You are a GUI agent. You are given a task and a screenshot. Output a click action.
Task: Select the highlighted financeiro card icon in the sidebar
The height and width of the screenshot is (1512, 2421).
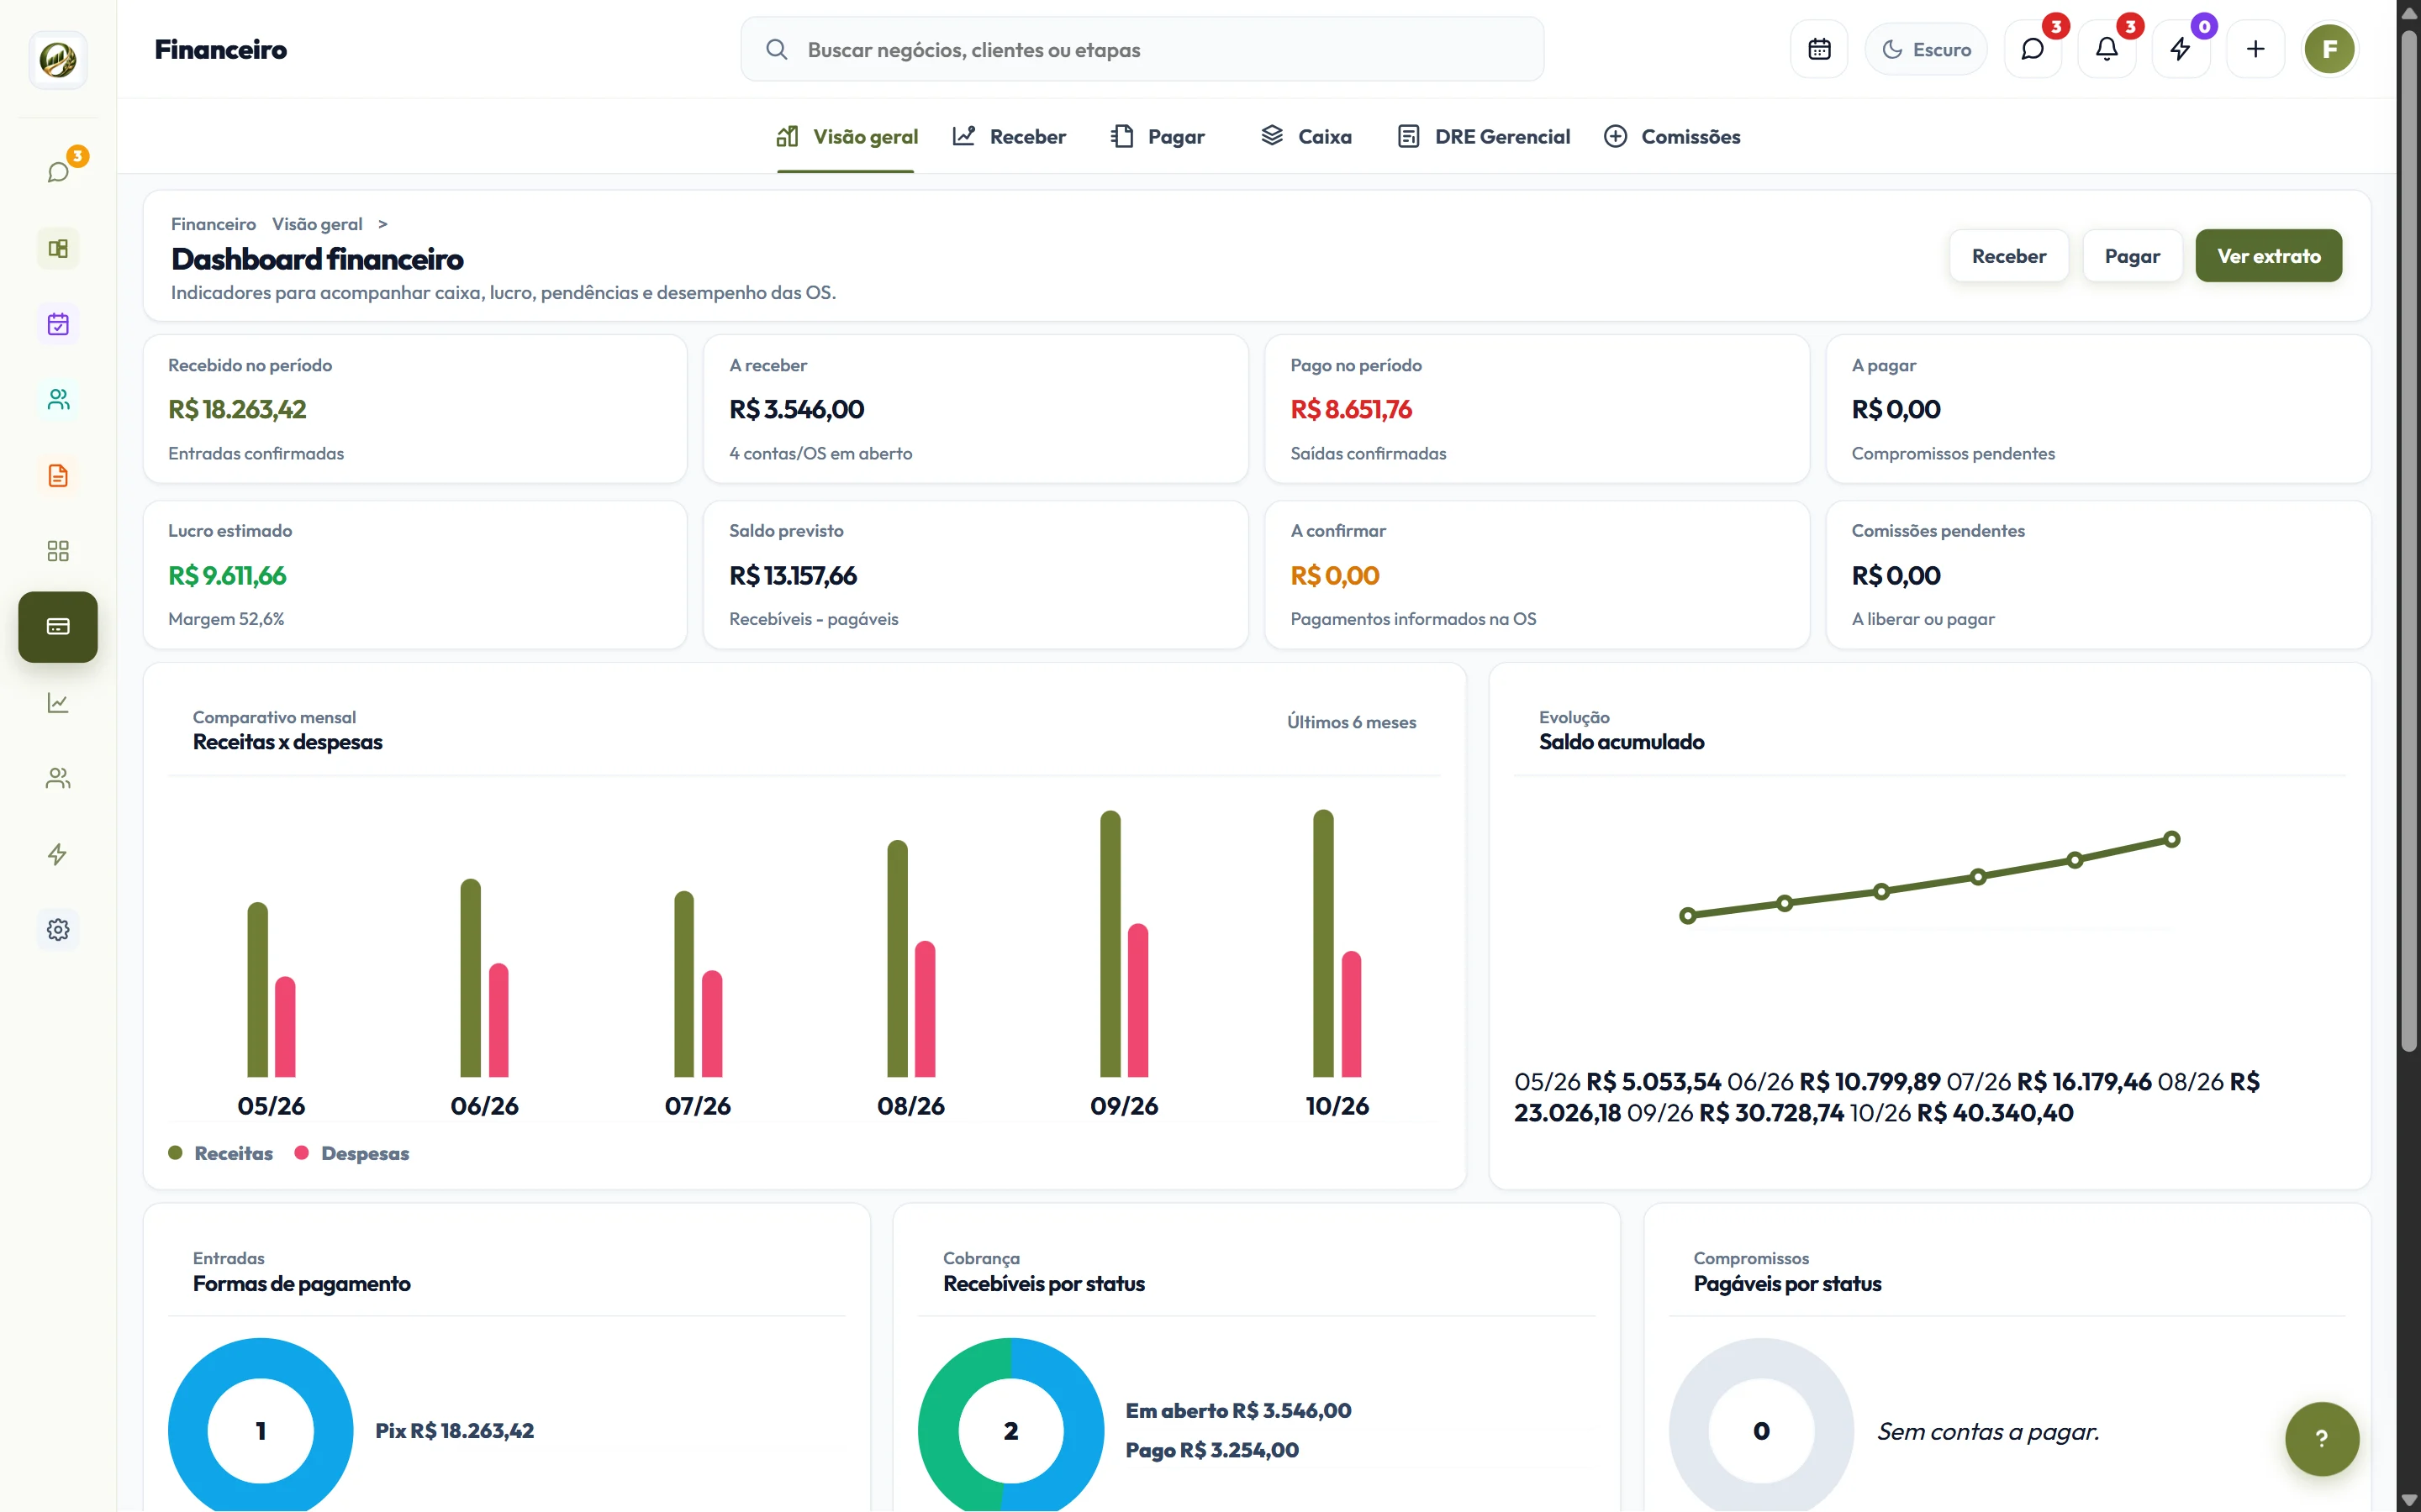[x=58, y=627]
